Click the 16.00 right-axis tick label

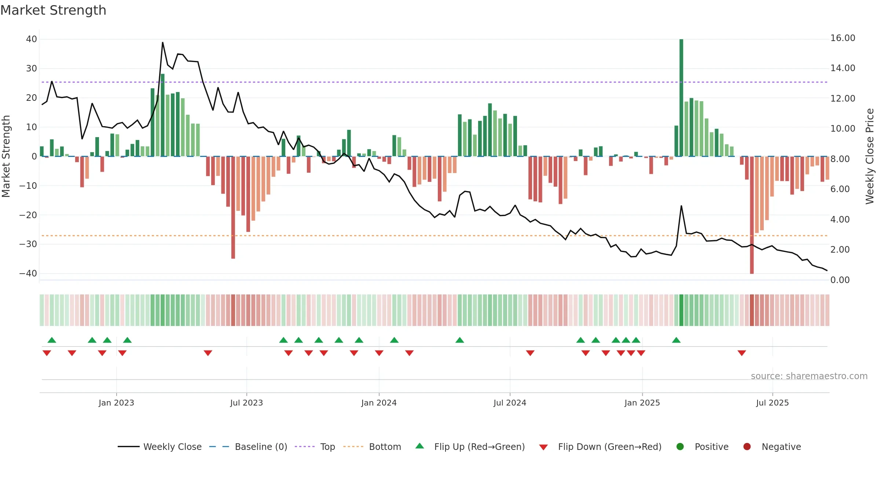click(x=843, y=38)
